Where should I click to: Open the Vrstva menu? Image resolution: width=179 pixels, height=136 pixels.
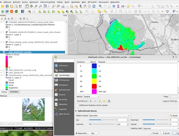click(25, 2)
